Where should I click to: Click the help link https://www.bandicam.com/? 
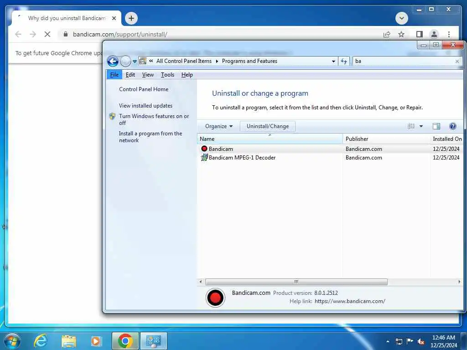pyautogui.click(x=350, y=301)
